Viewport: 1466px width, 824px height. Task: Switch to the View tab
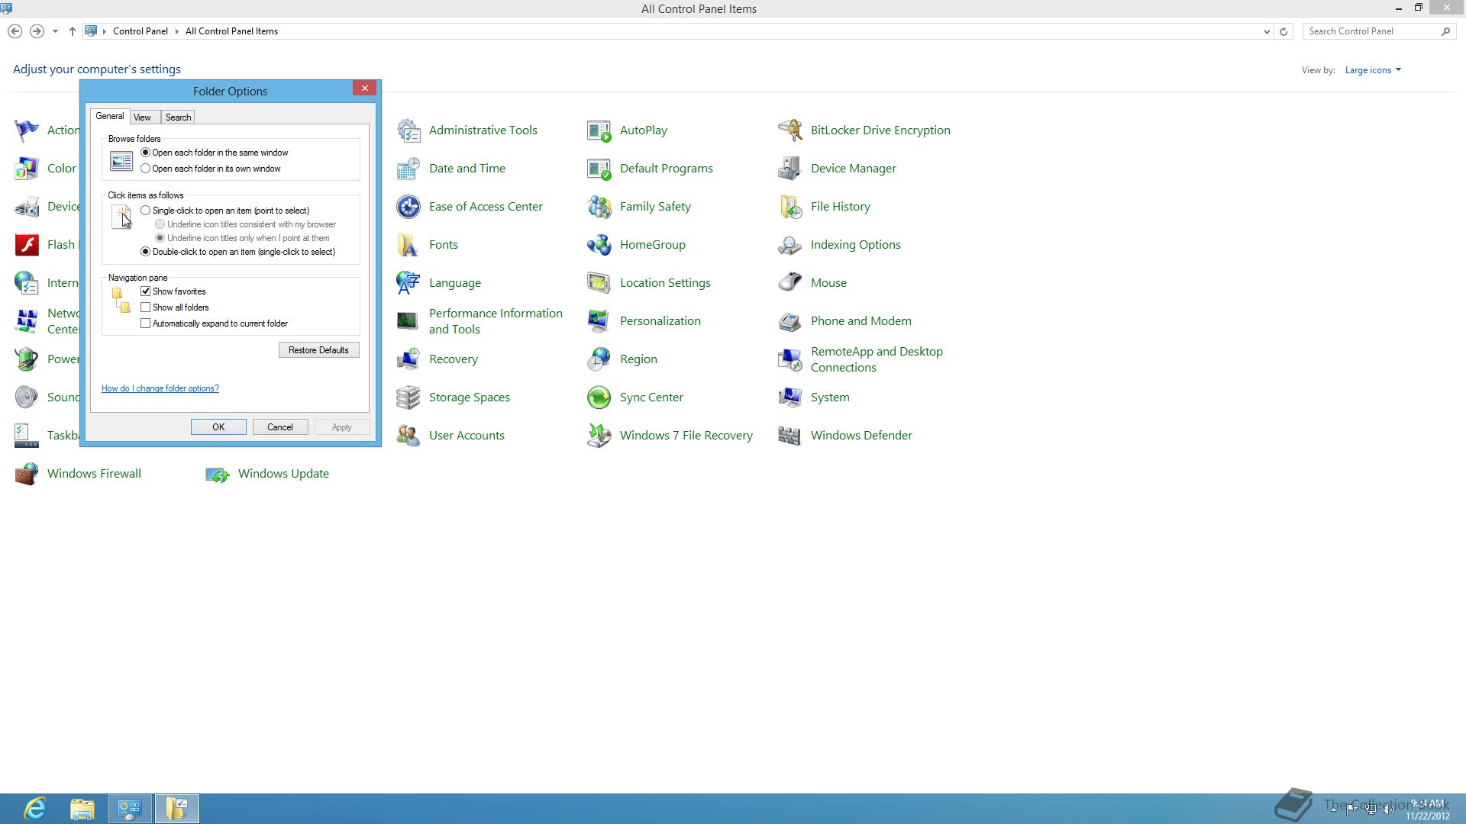(x=142, y=117)
